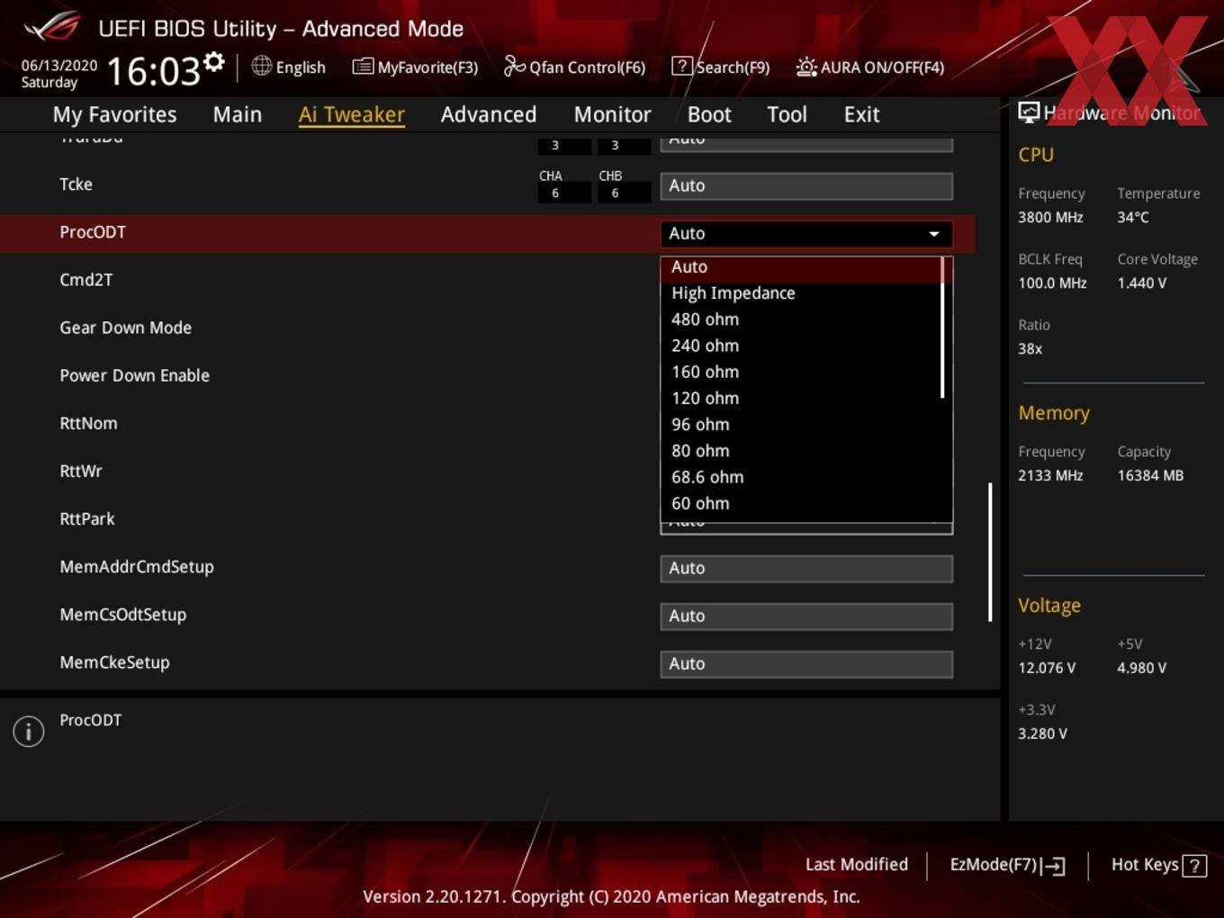Open the Monitor tab
The height and width of the screenshot is (918, 1224).
(612, 114)
